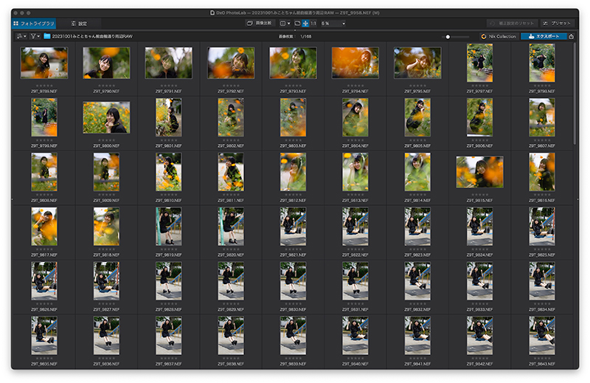Select thumbnail Z9T_9793.NEF

click(293, 63)
